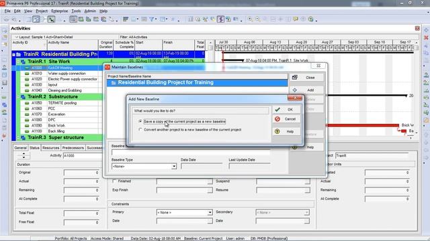Switch to the Status tab
The width and height of the screenshot is (430, 241).
pos(34,148)
